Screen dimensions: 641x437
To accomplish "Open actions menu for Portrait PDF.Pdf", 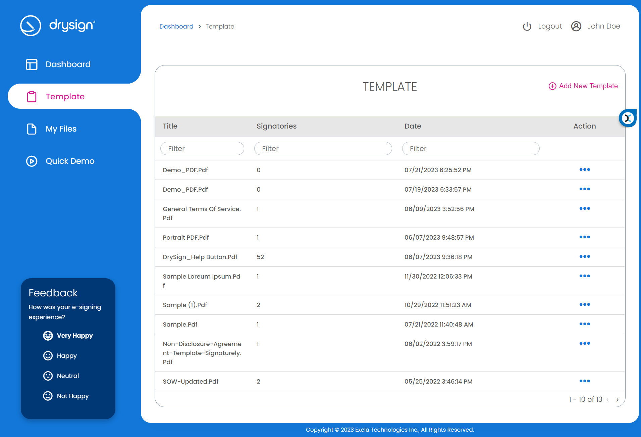I will (x=585, y=237).
